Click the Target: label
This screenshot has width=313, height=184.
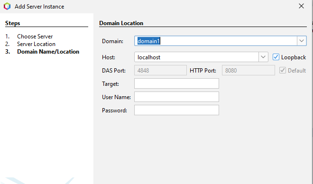click(x=110, y=84)
